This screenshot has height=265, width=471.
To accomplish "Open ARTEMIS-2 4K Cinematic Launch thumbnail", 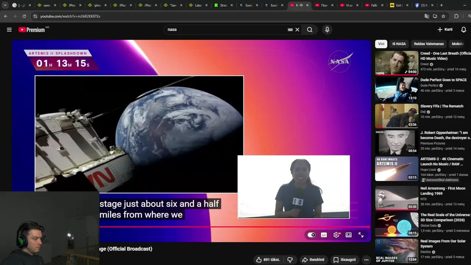I will pos(397,169).
